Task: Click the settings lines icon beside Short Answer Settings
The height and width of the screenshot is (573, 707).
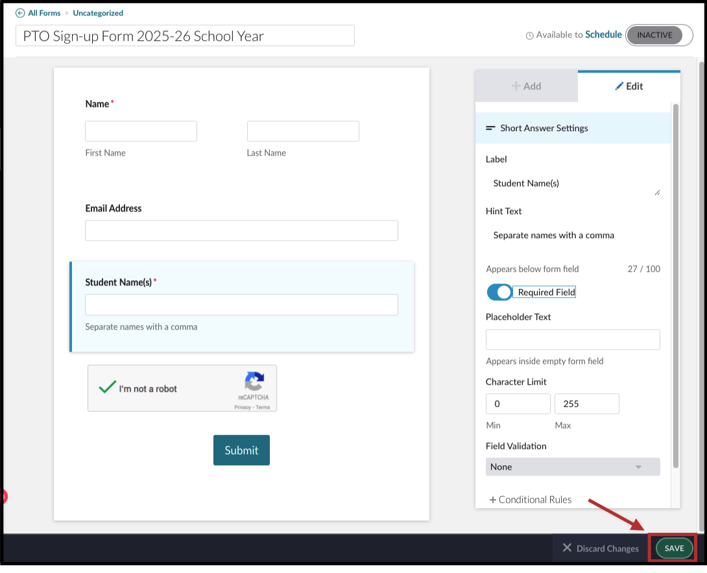Action: click(x=491, y=128)
